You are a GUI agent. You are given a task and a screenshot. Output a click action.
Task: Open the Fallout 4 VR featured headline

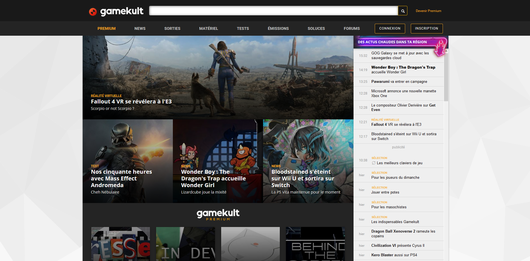pyautogui.click(x=131, y=101)
